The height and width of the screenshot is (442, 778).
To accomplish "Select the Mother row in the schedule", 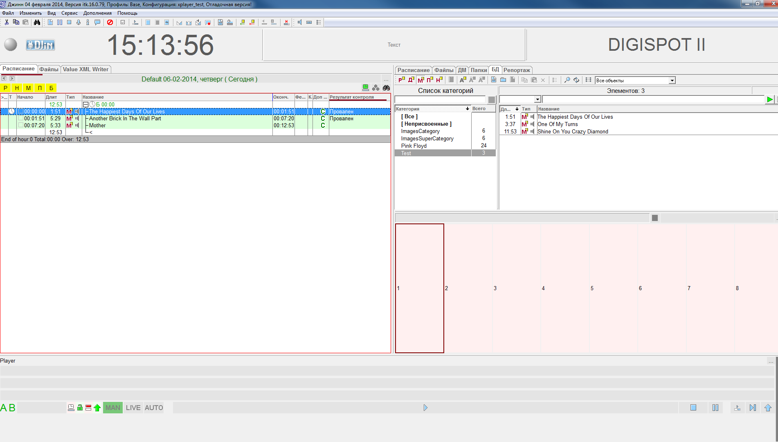I will click(x=195, y=125).
